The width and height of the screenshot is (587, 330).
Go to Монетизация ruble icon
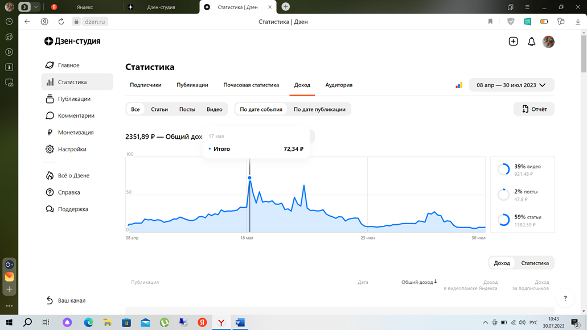pos(50,133)
